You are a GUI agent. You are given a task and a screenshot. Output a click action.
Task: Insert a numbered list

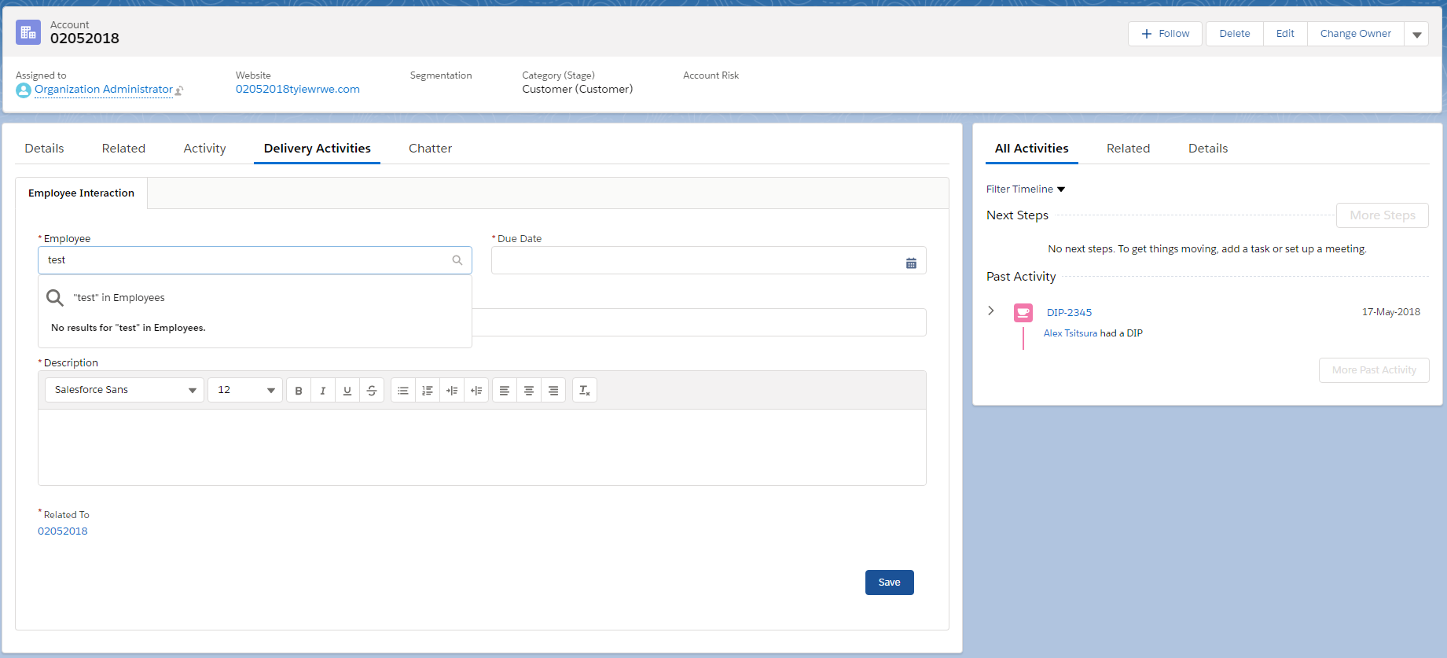tap(428, 391)
